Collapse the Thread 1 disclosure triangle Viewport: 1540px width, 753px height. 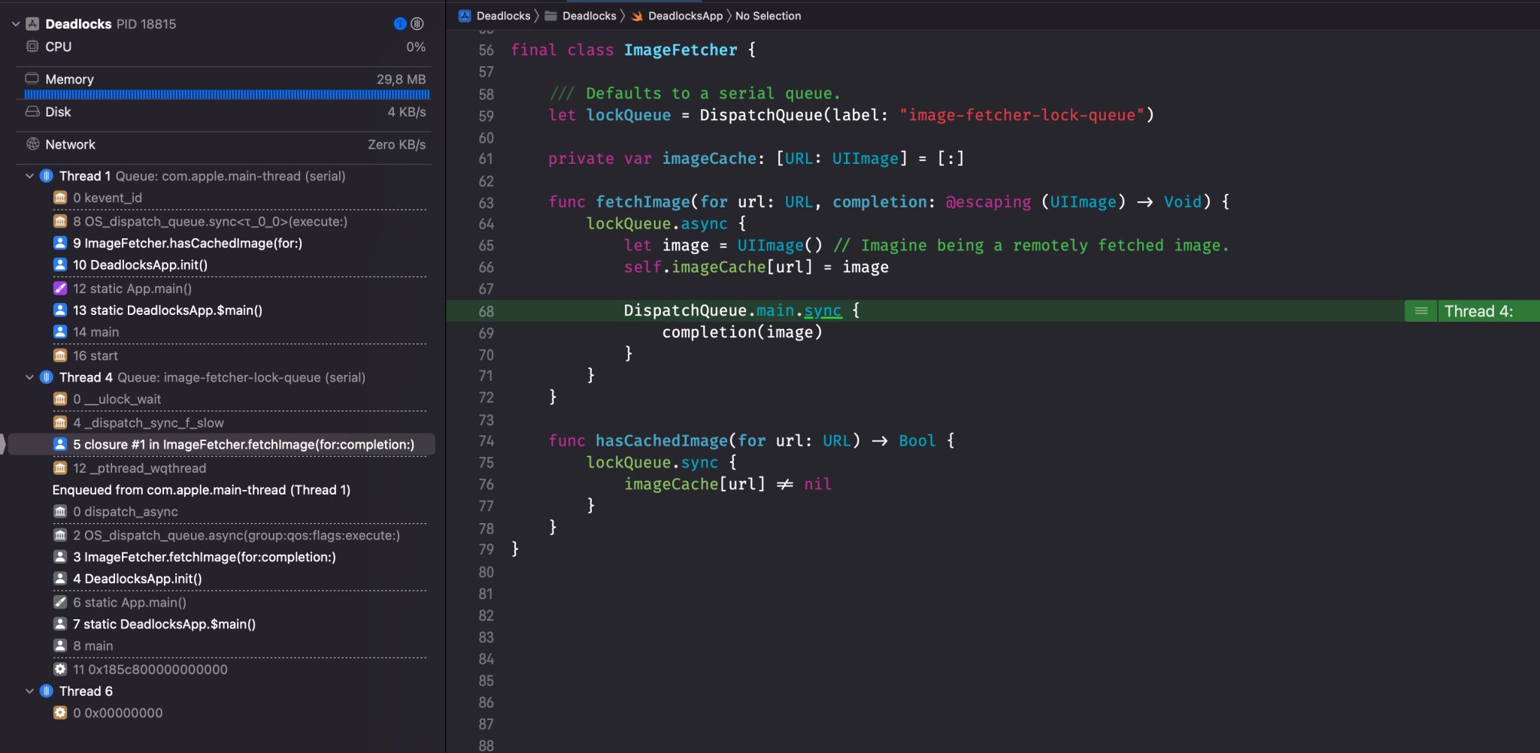coord(29,175)
